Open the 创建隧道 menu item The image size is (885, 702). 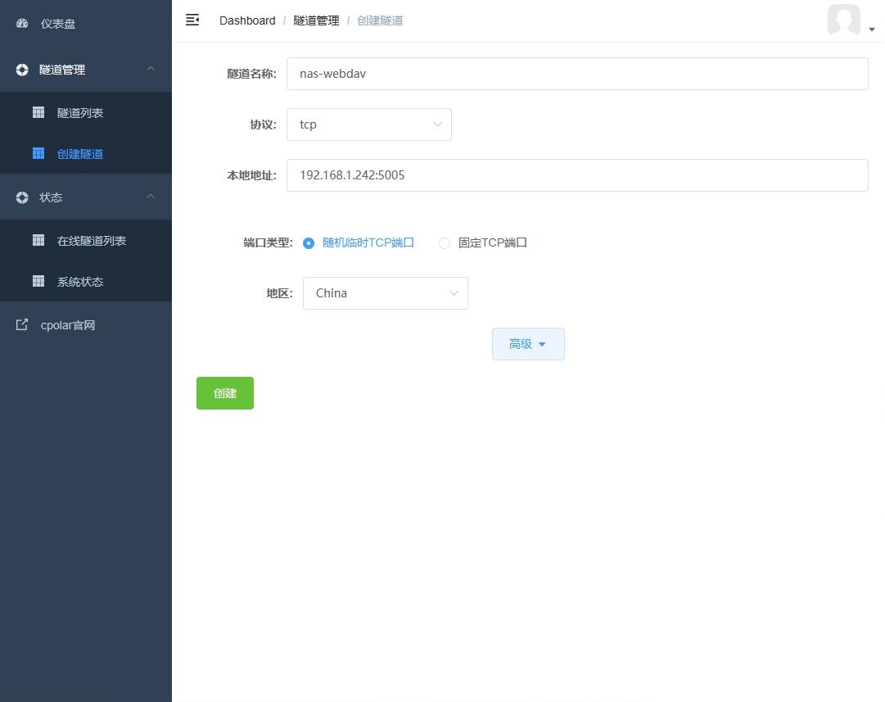(86, 154)
